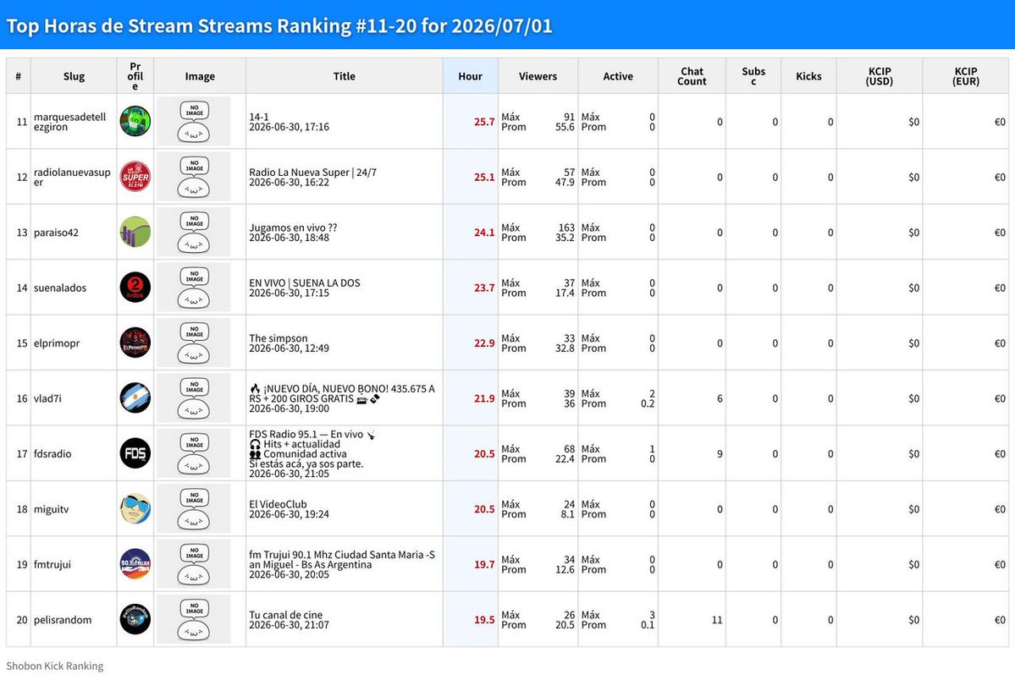This screenshot has width=1015, height=680.
Task: Click title 'Jugamos en vivo ??'
Action: coord(293,228)
